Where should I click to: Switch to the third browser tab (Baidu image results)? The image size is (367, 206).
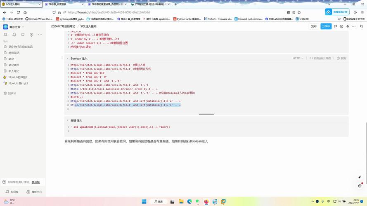[108, 4]
